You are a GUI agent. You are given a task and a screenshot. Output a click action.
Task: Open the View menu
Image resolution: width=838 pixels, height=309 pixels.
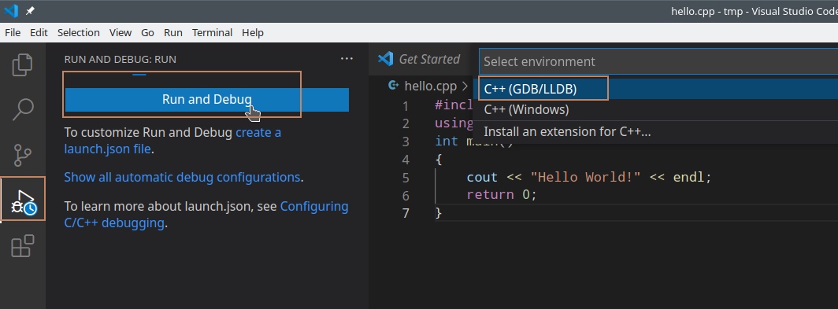[x=121, y=32]
